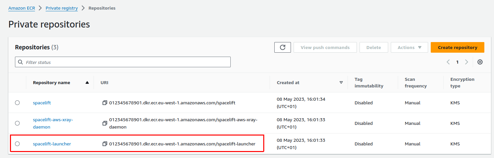Select the spacelift repository radio button
Viewport: 494px width, 158px height.
coord(17,103)
